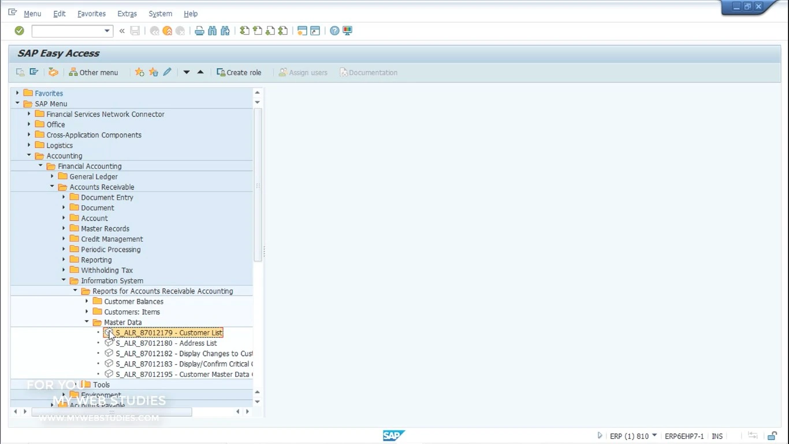Image resolution: width=789 pixels, height=444 pixels.
Task: Select S_ALR_87012180 - Address List
Action: click(x=166, y=343)
